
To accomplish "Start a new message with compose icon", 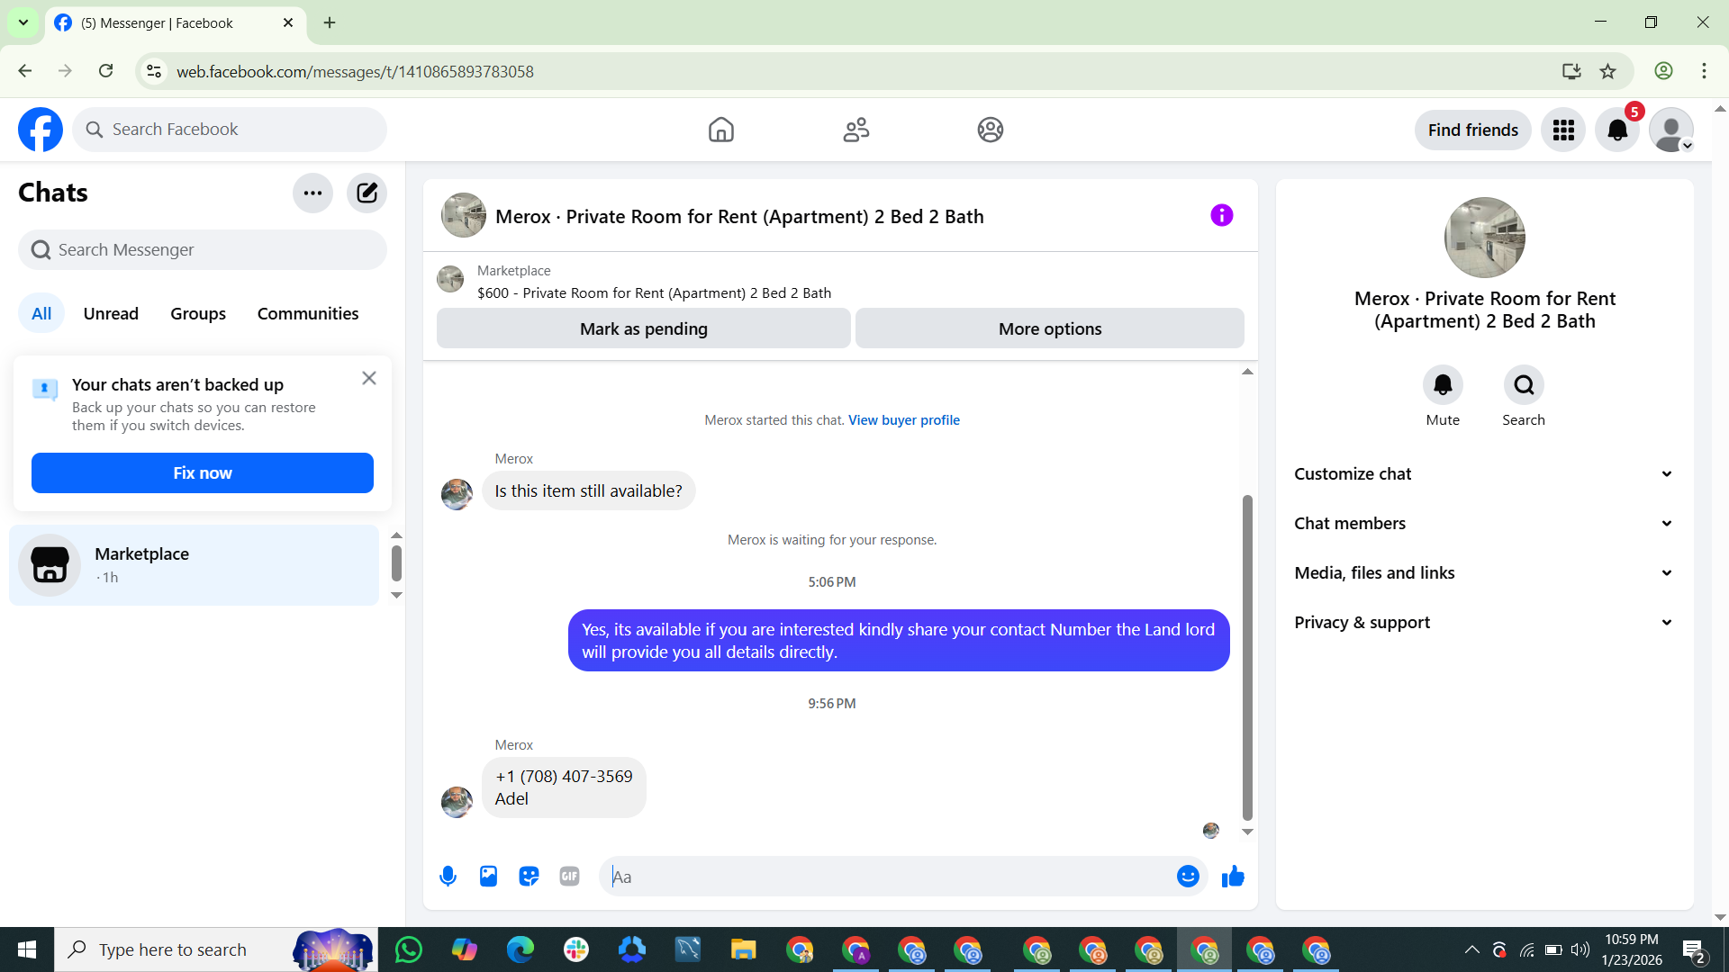I will click(x=367, y=193).
